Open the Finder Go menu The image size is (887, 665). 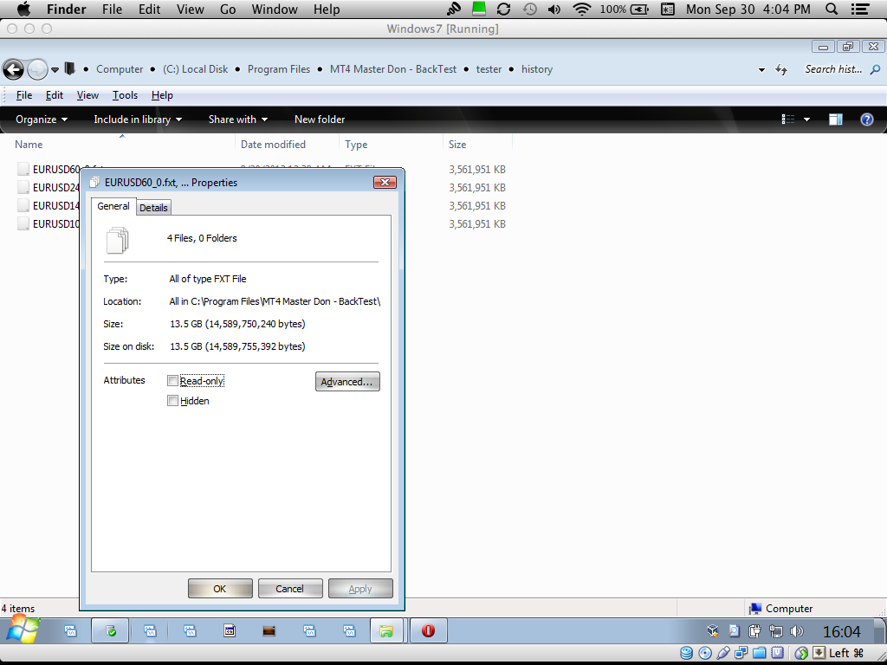tap(228, 9)
